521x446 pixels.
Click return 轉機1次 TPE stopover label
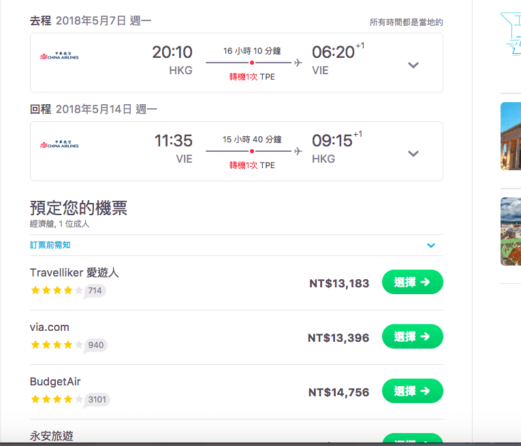pyautogui.click(x=252, y=165)
